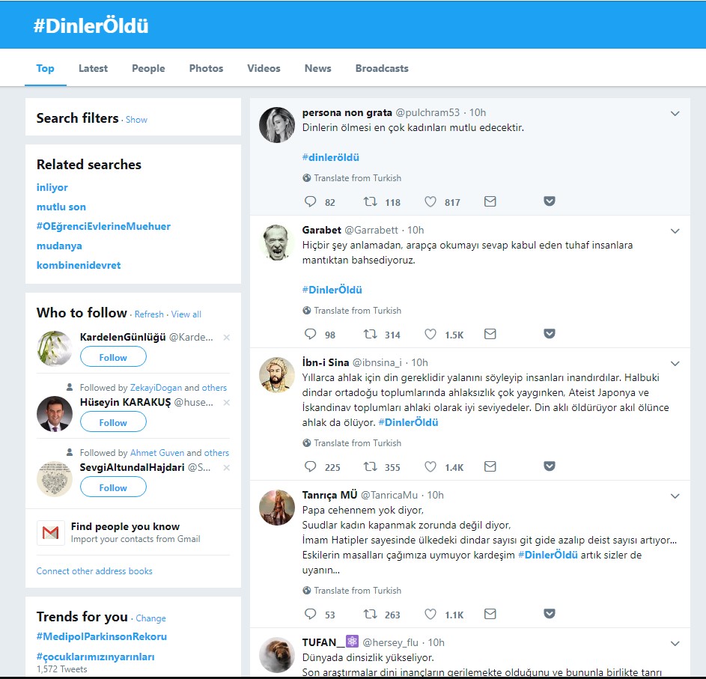Open related search 'mutlu son'
706x679 pixels.
click(x=61, y=207)
